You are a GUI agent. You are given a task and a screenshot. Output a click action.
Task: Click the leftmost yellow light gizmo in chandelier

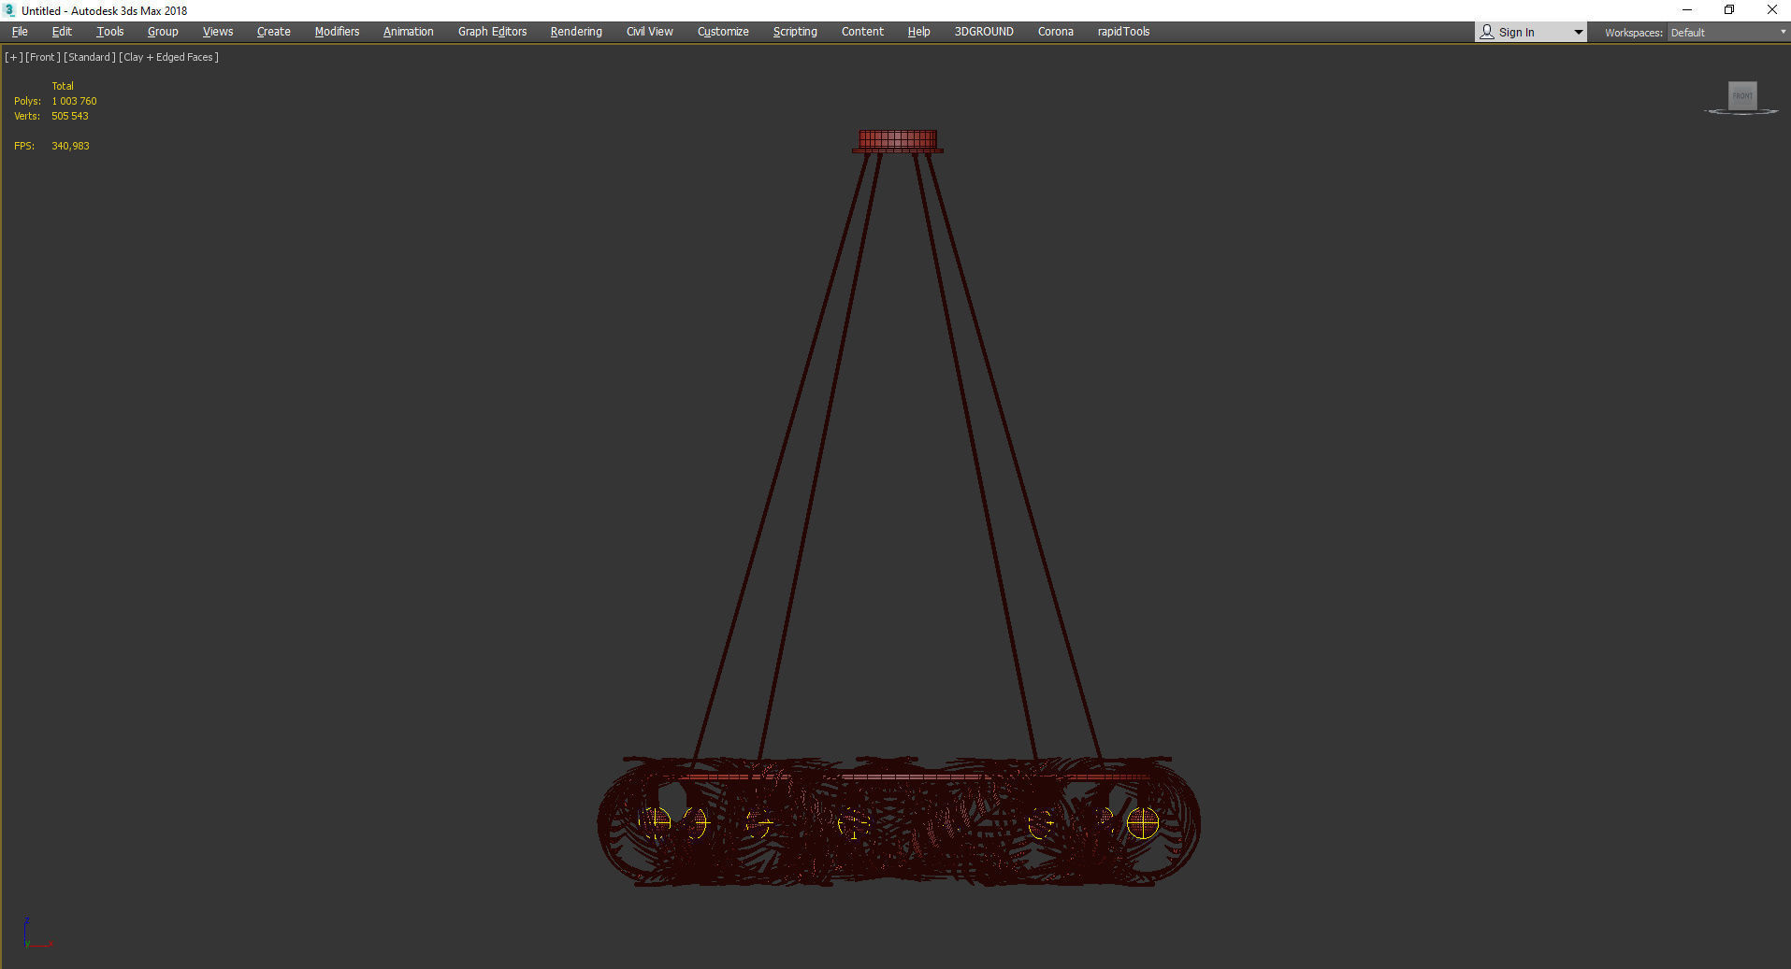tap(655, 822)
